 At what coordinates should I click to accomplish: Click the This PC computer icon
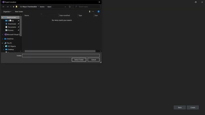[5, 43]
